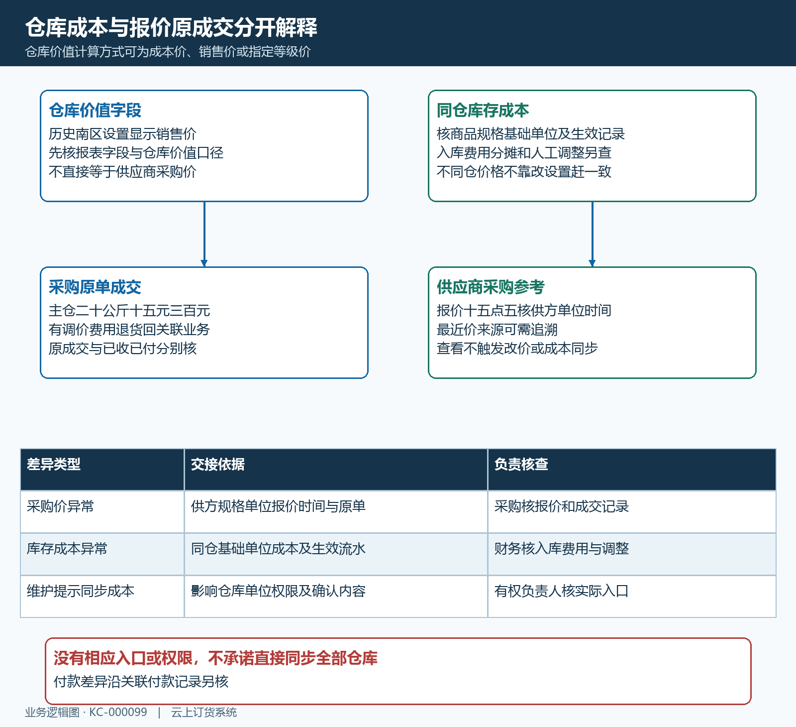Screen dimensions: 796x727
Task: Select line 不同仓价格不靠改设置赶一致
Action: tap(524, 172)
